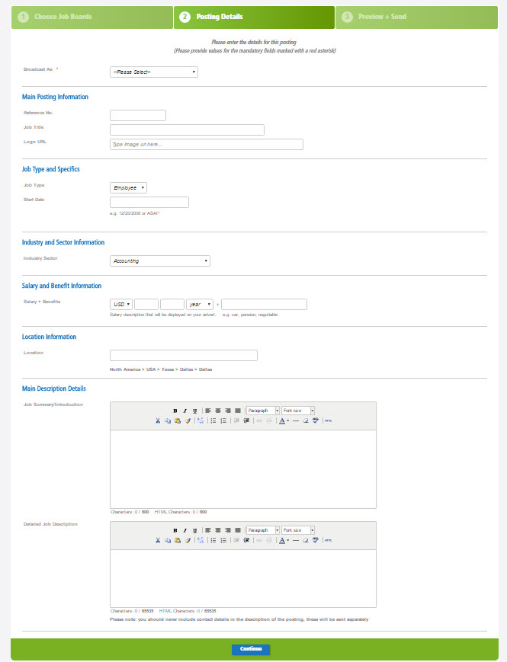507x662 pixels.
Task: Switch to the Preview + Send step
Action: [x=416, y=17]
